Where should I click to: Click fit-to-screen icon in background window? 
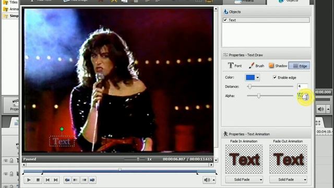pos(318,123)
